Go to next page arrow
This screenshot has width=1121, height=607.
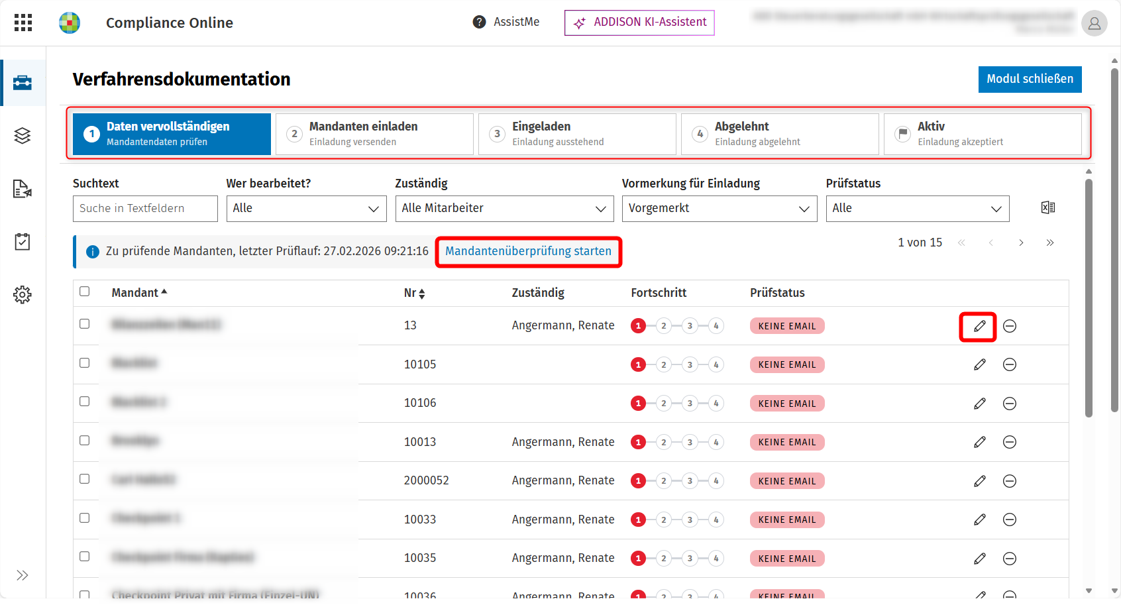click(x=1021, y=243)
